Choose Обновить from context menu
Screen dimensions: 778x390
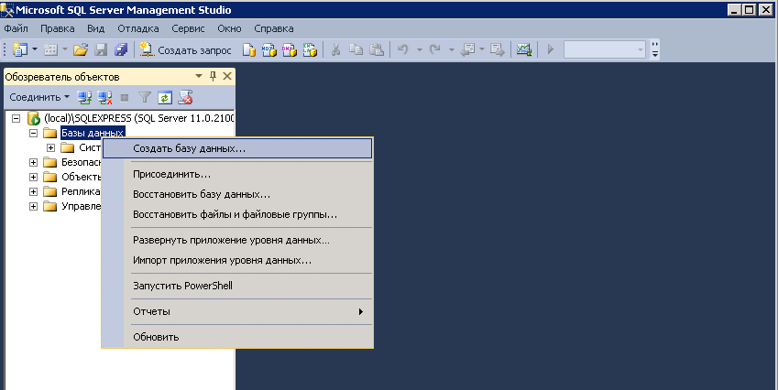[x=237, y=337]
